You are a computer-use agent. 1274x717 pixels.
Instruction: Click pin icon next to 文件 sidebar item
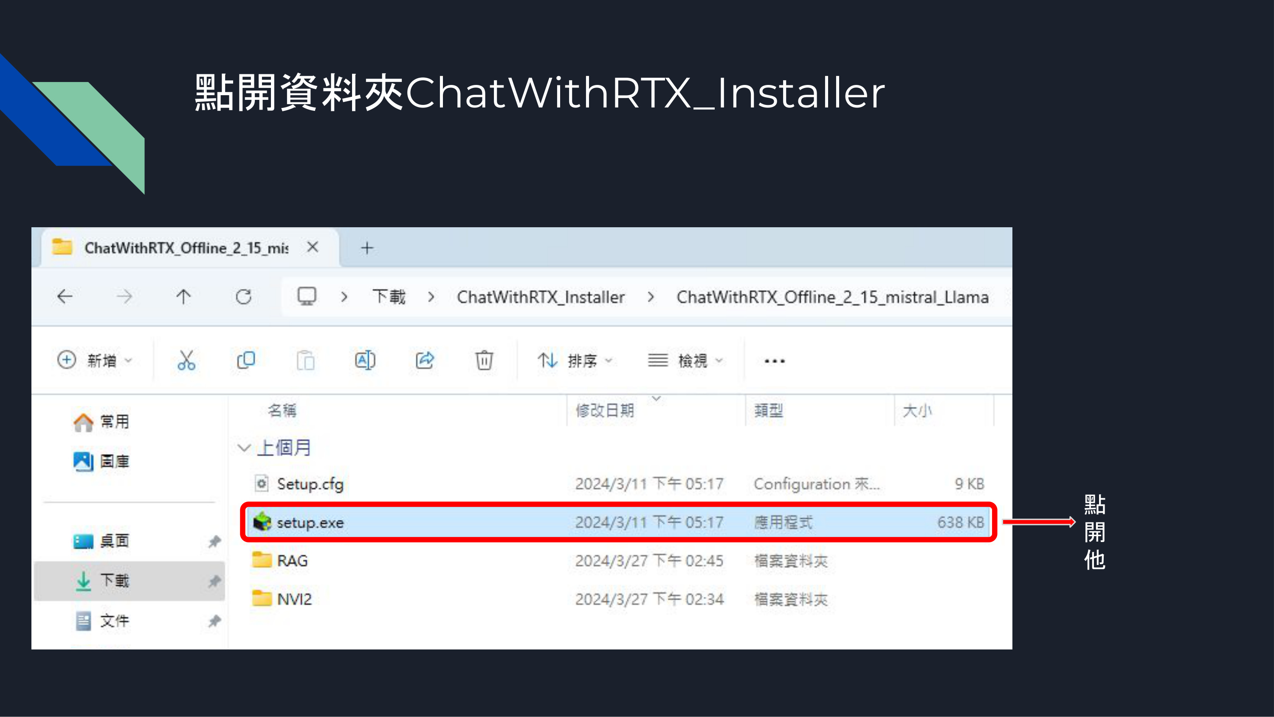click(x=214, y=621)
